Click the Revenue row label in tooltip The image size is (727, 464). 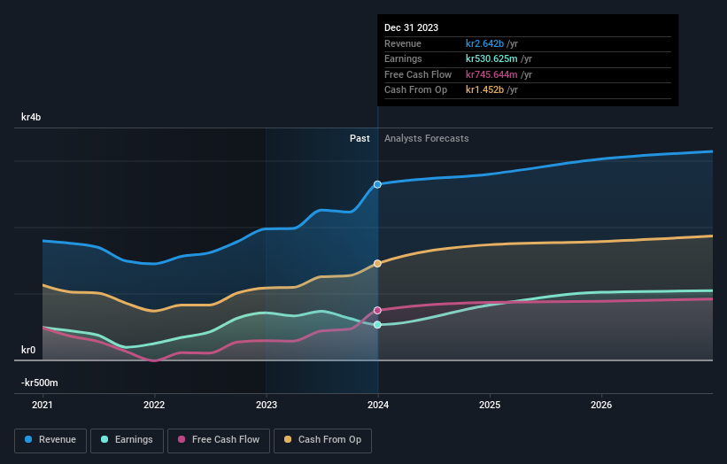(x=403, y=43)
